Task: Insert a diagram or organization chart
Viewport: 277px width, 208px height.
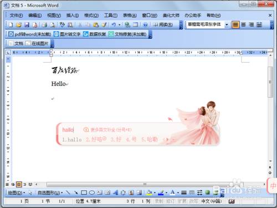Action: 123,192
